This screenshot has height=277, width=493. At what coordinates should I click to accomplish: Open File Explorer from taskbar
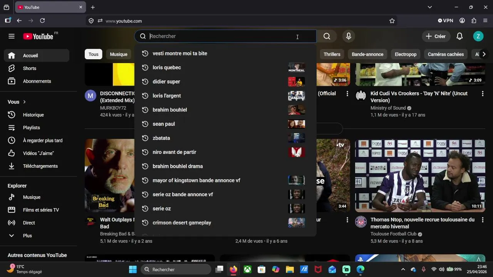[290, 269]
